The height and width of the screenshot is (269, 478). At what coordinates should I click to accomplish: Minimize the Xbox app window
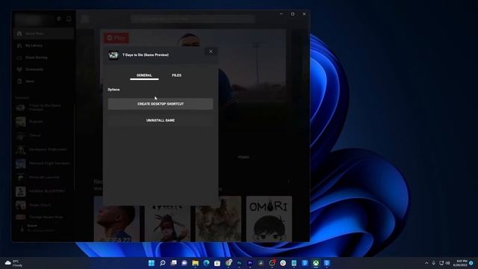(x=281, y=14)
